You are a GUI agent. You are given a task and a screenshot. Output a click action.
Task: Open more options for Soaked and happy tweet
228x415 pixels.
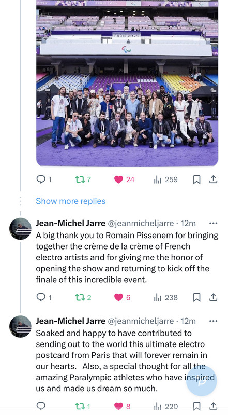[213, 321]
